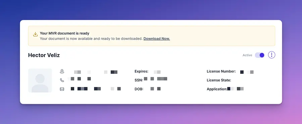This screenshot has height=124, width=302.
Task: Click the 'Your MVR document is ready' title
Action: (x=64, y=33)
